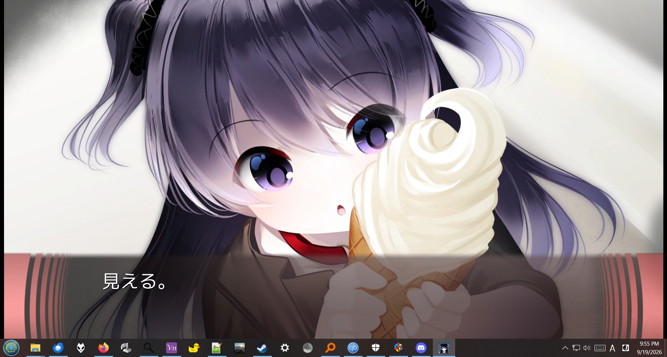Open Firefox browser from the taskbar

pyautogui.click(x=103, y=347)
